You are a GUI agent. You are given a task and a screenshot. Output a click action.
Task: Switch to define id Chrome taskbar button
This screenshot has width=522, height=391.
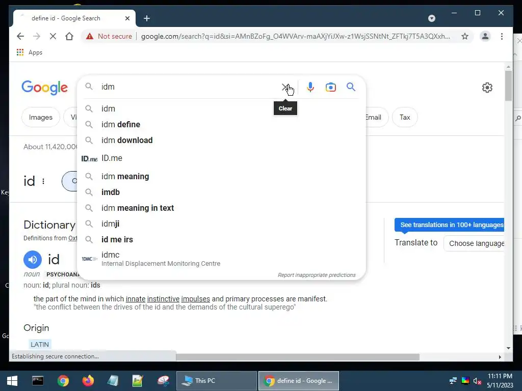click(299, 381)
